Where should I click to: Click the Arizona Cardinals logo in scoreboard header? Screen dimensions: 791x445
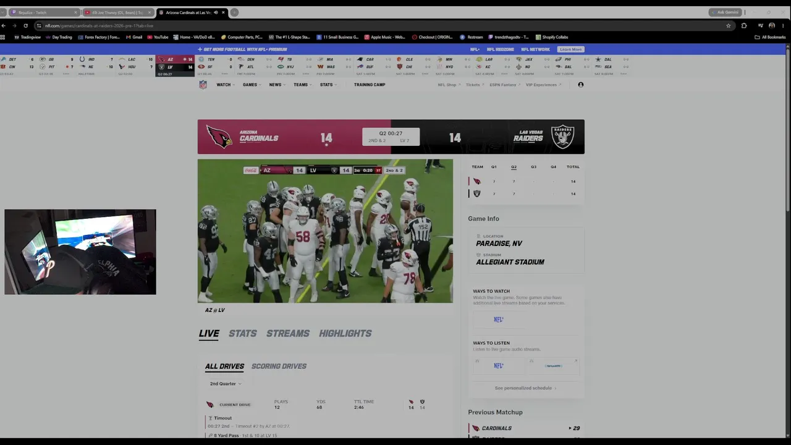tap(219, 137)
